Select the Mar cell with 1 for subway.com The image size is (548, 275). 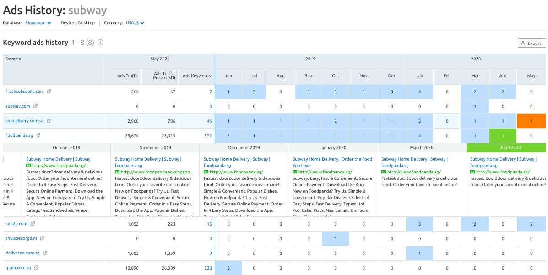click(475, 107)
